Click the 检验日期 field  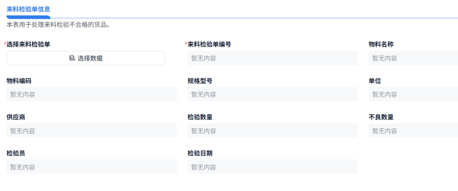(273, 167)
